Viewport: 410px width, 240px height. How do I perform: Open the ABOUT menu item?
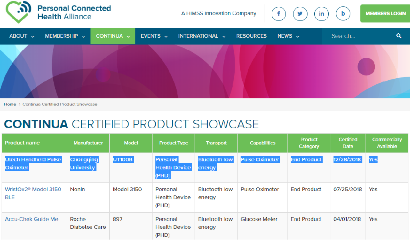[18, 36]
